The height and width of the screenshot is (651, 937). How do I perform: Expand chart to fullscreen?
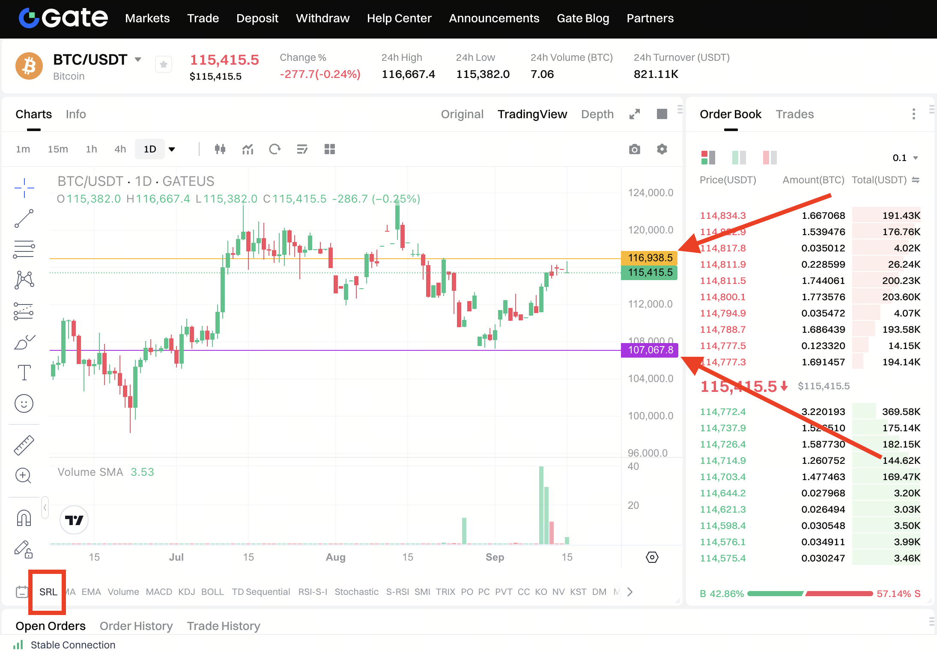pyautogui.click(x=634, y=114)
